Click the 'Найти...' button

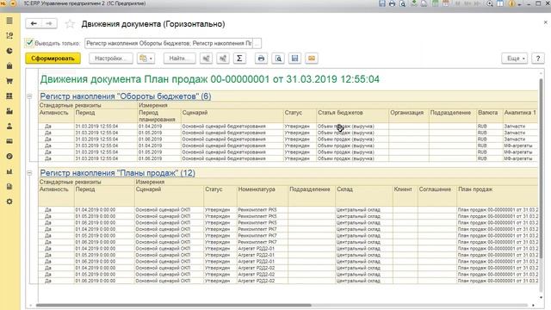[x=180, y=59]
